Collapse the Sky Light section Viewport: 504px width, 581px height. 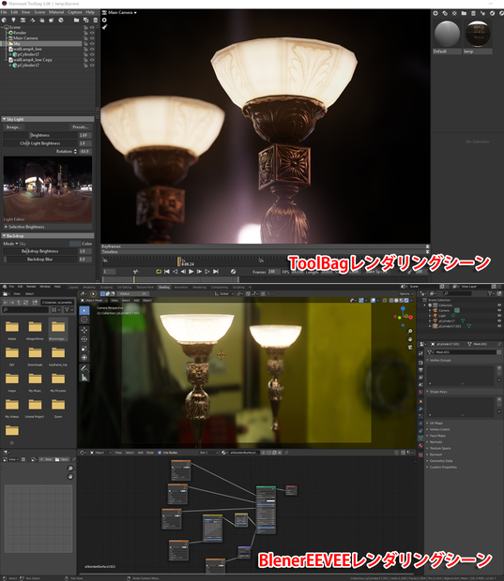pyautogui.click(x=4, y=119)
